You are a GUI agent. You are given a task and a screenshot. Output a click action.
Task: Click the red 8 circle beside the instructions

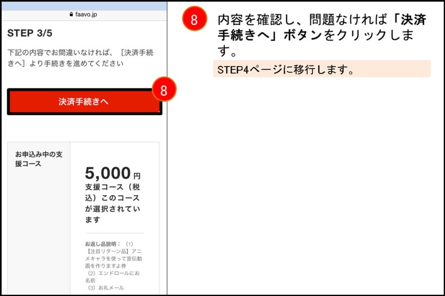point(195,19)
